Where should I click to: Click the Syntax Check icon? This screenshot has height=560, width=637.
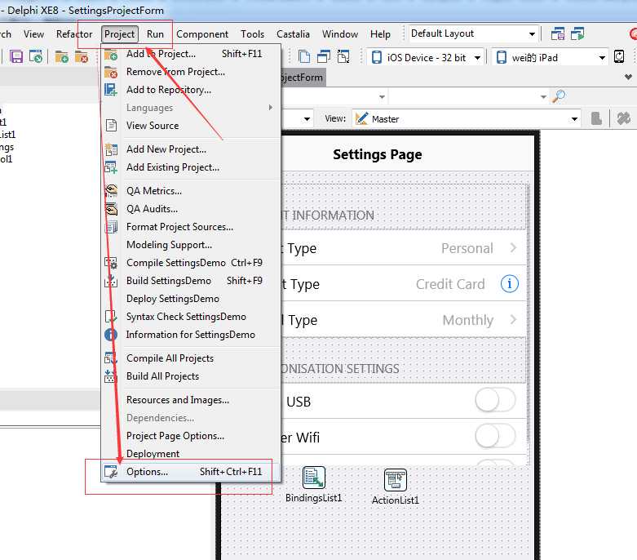point(111,317)
